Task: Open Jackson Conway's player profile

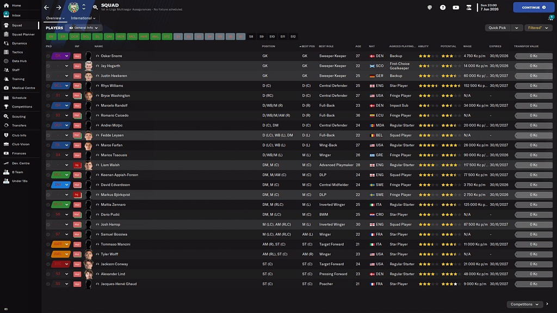Action: coord(114,264)
